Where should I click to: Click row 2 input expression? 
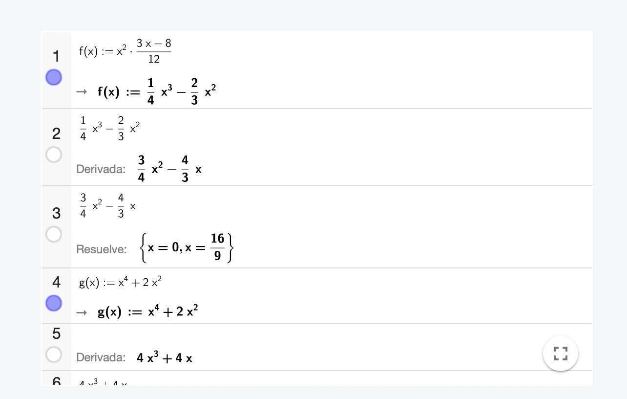pos(110,129)
